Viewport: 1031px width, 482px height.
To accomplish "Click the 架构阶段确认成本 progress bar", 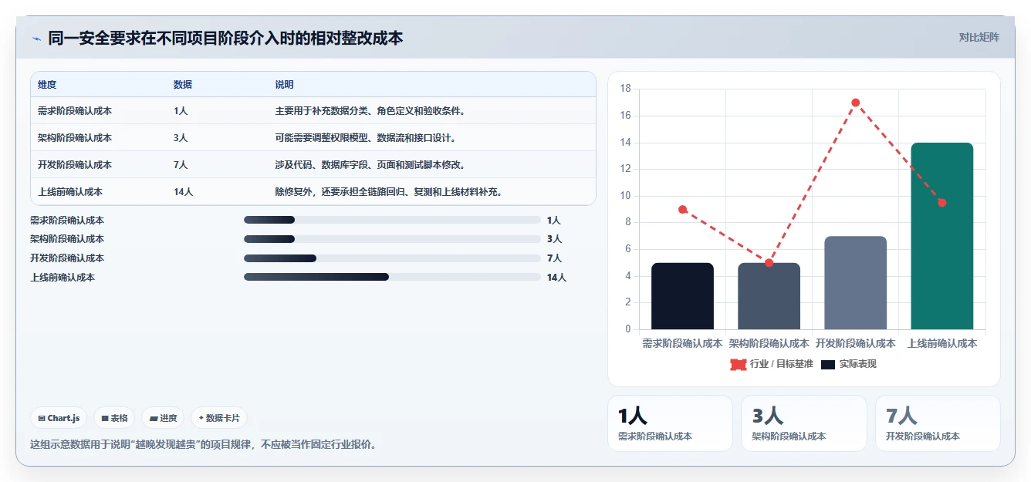I will [x=392, y=239].
